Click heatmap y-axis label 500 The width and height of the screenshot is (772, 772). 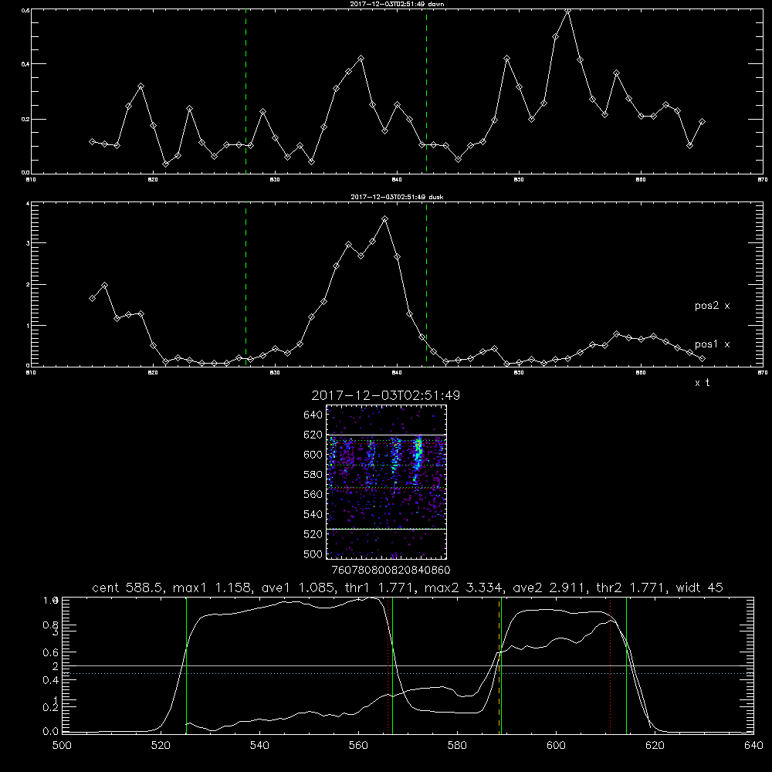click(313, 554)
